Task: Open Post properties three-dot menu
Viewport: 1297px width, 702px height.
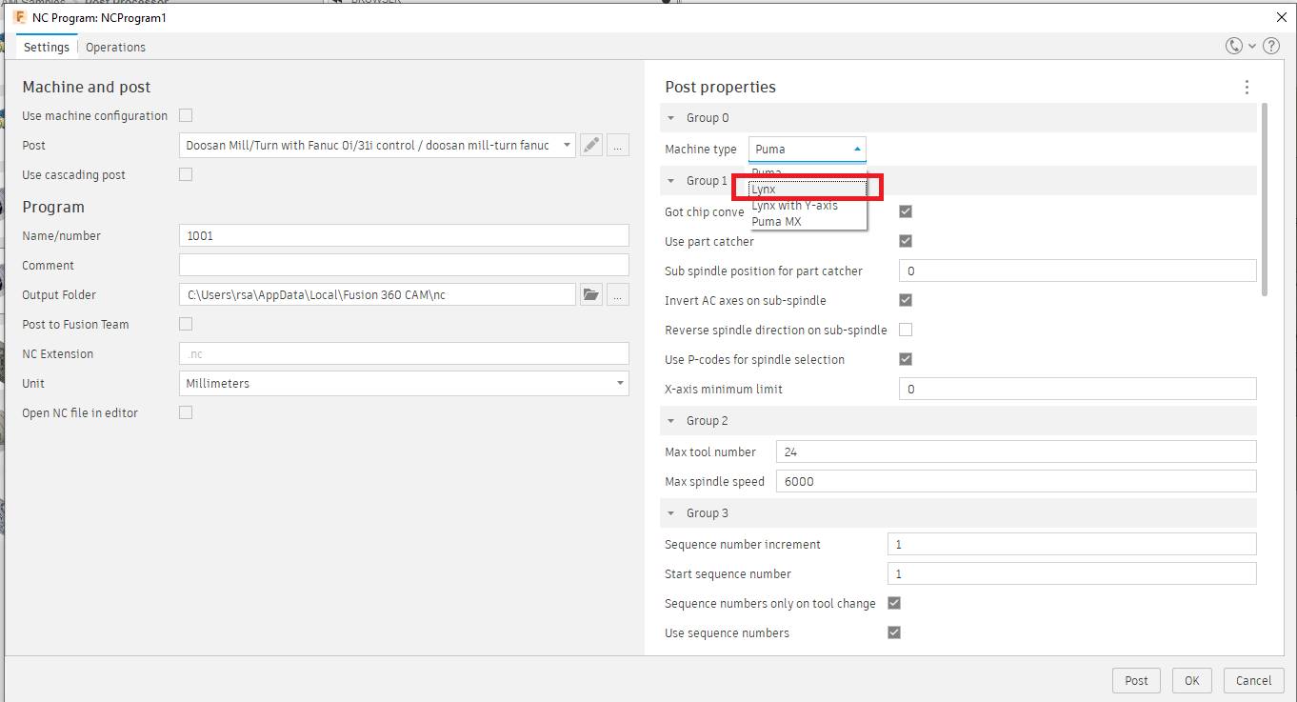Action: coord(1247,88)
